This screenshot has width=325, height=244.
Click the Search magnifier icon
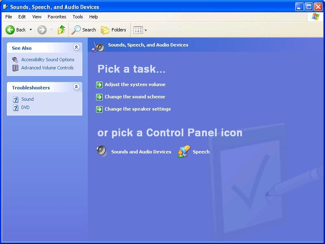(x=76, y=30)
